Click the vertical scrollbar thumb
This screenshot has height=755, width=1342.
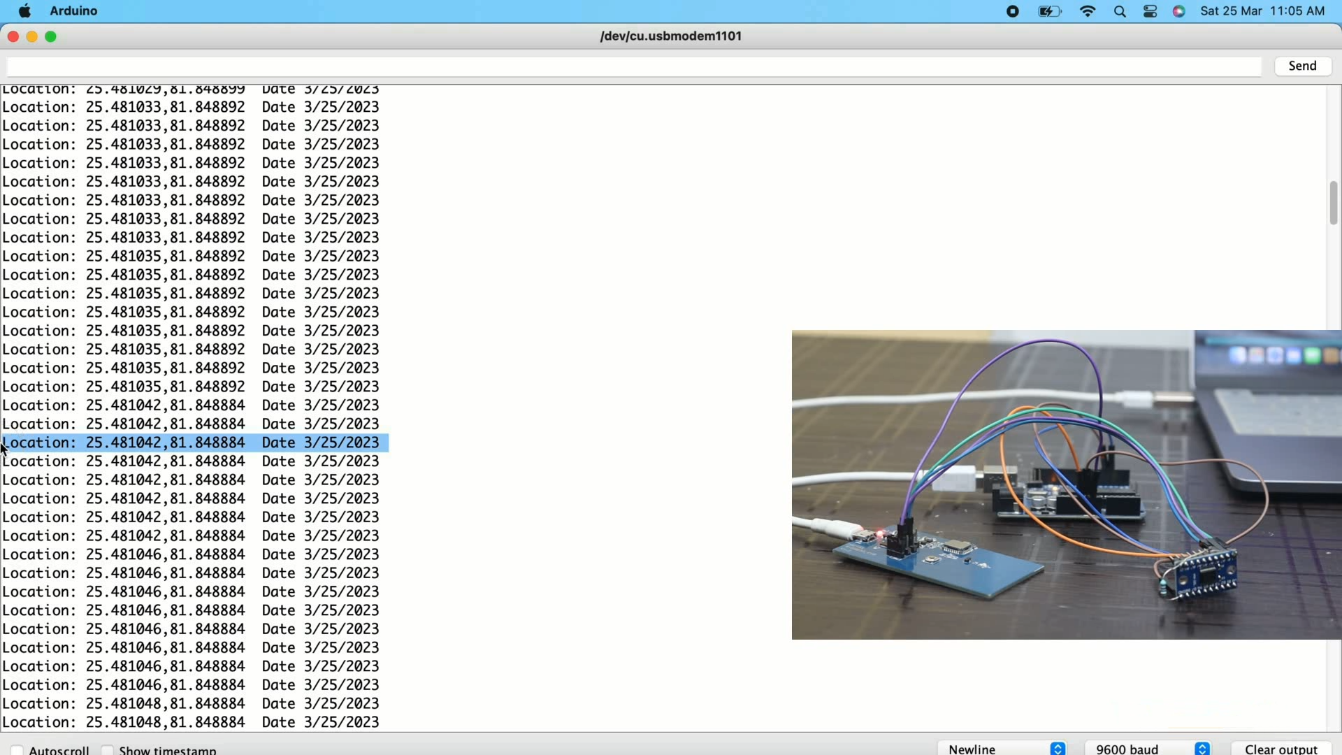point(1334,203)
